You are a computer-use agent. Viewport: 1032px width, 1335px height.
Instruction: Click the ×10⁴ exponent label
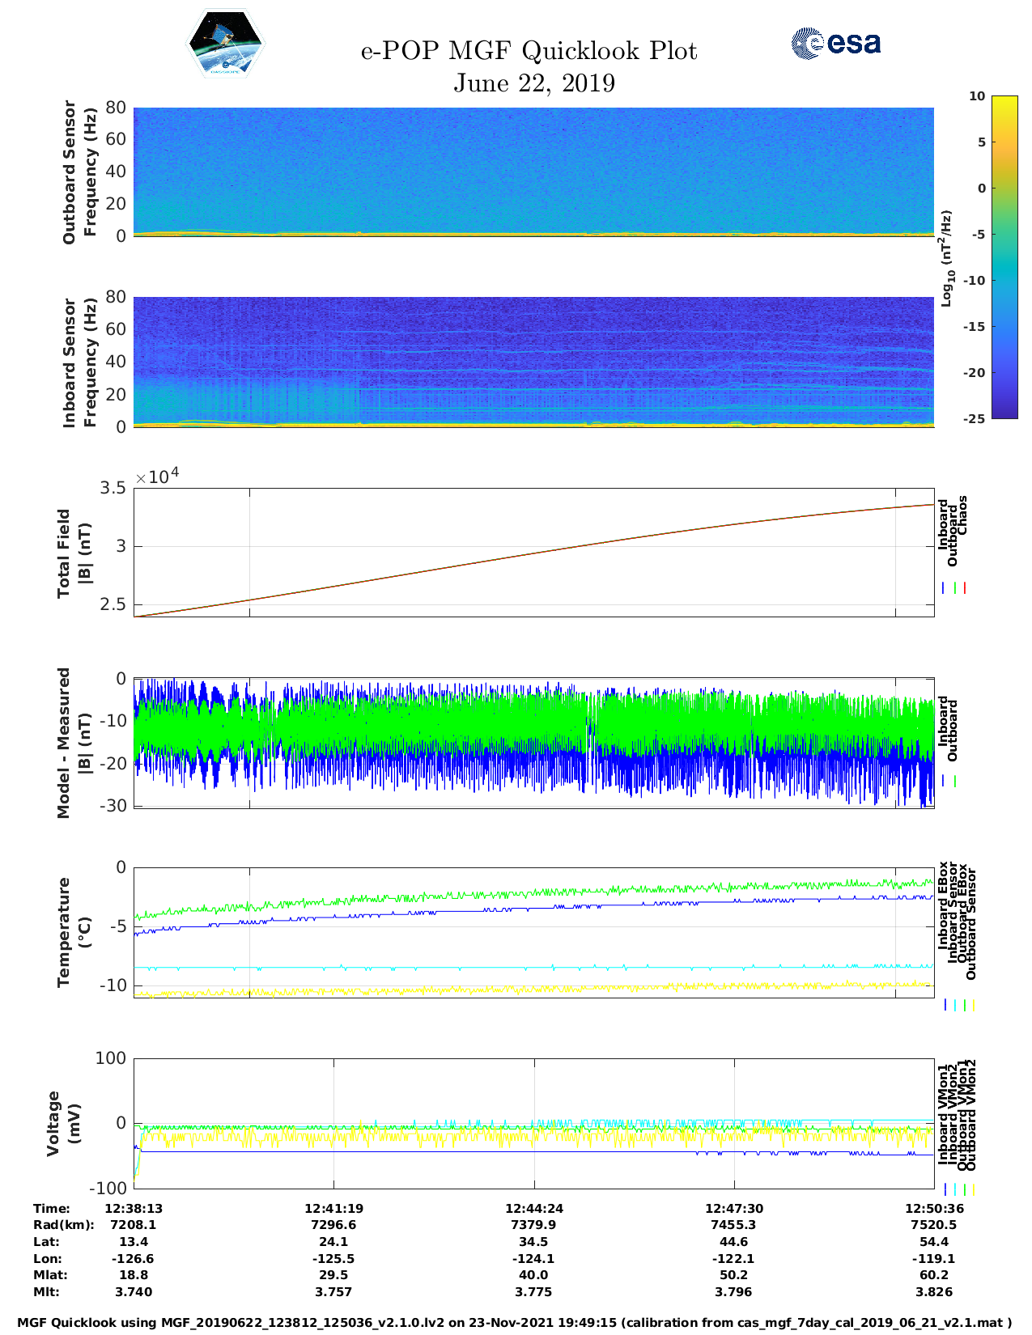coord(157,477)
